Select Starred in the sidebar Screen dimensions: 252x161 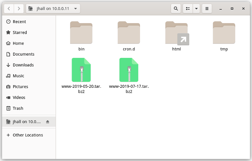[x=20, y=32]
